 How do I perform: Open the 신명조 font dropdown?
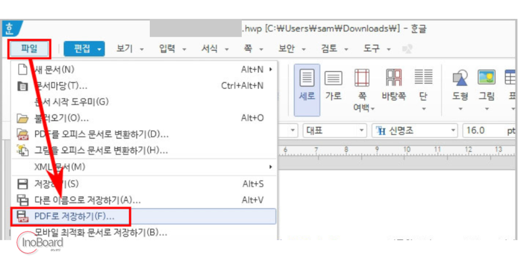(x=415, y=130)
